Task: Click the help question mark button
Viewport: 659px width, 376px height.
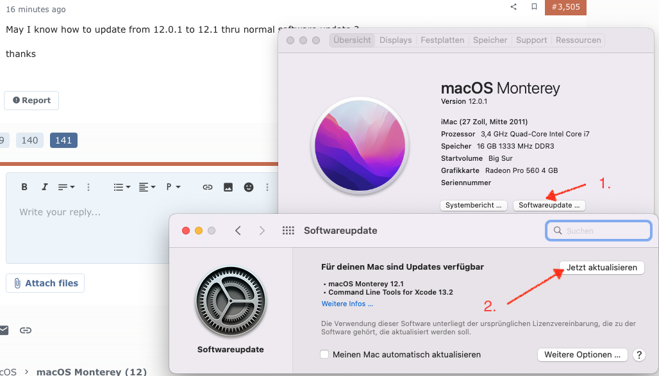Action: (639, 355)
